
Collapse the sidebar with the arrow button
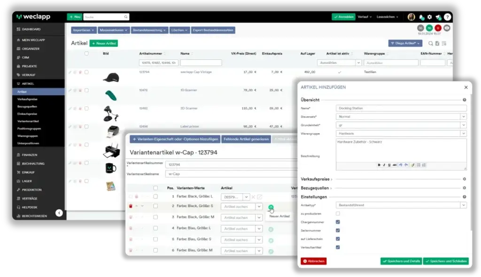tap(59, 213)
